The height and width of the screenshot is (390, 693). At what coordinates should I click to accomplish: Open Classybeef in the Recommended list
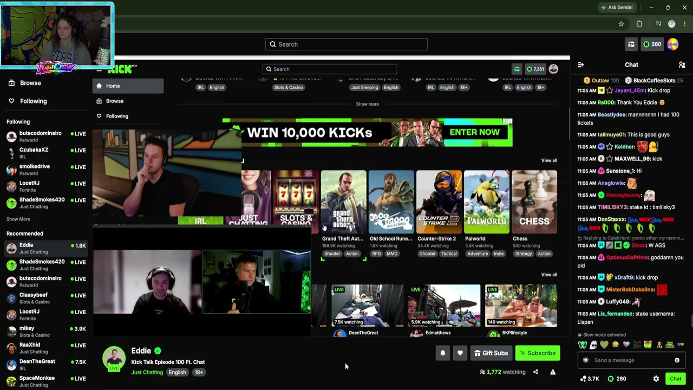click(x=46, y=298)
